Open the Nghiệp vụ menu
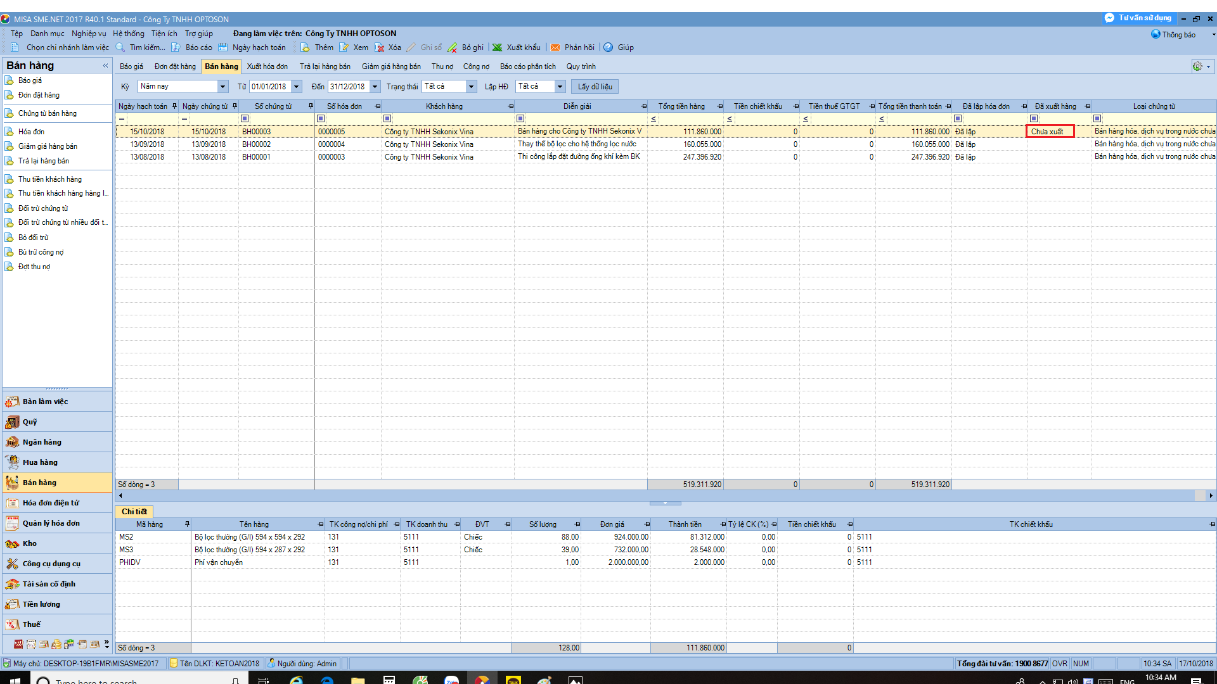 click(x=89, y=34)
